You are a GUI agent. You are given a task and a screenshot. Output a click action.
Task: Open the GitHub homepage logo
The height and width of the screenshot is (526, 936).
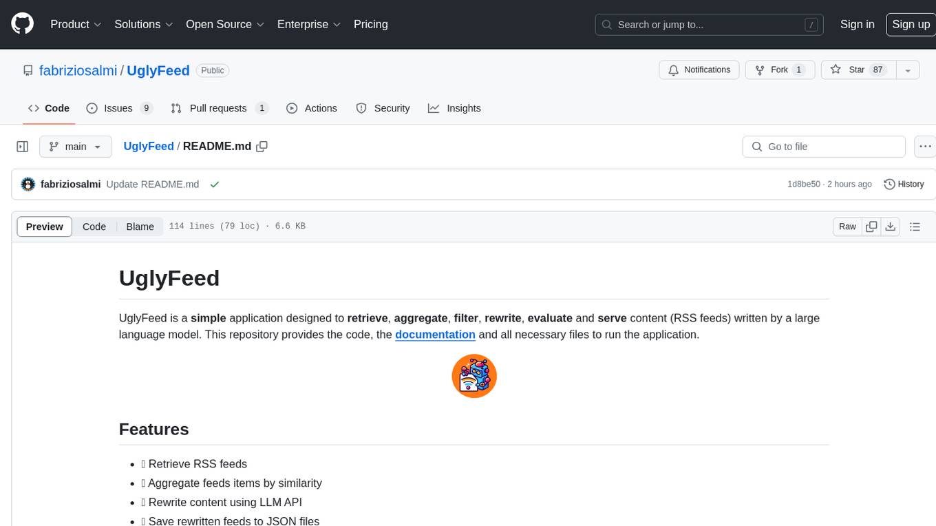tap(22, 24)
